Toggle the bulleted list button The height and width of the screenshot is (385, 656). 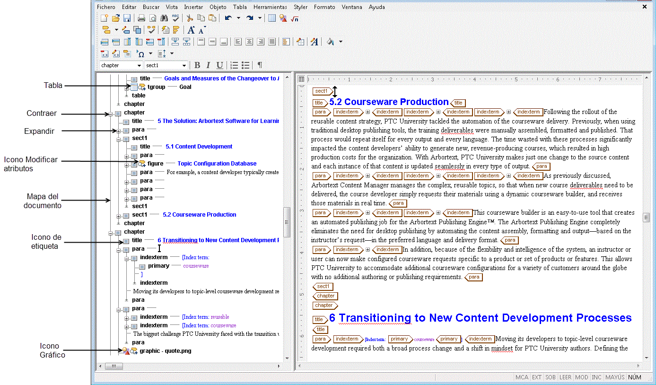(x=245, y=65)
